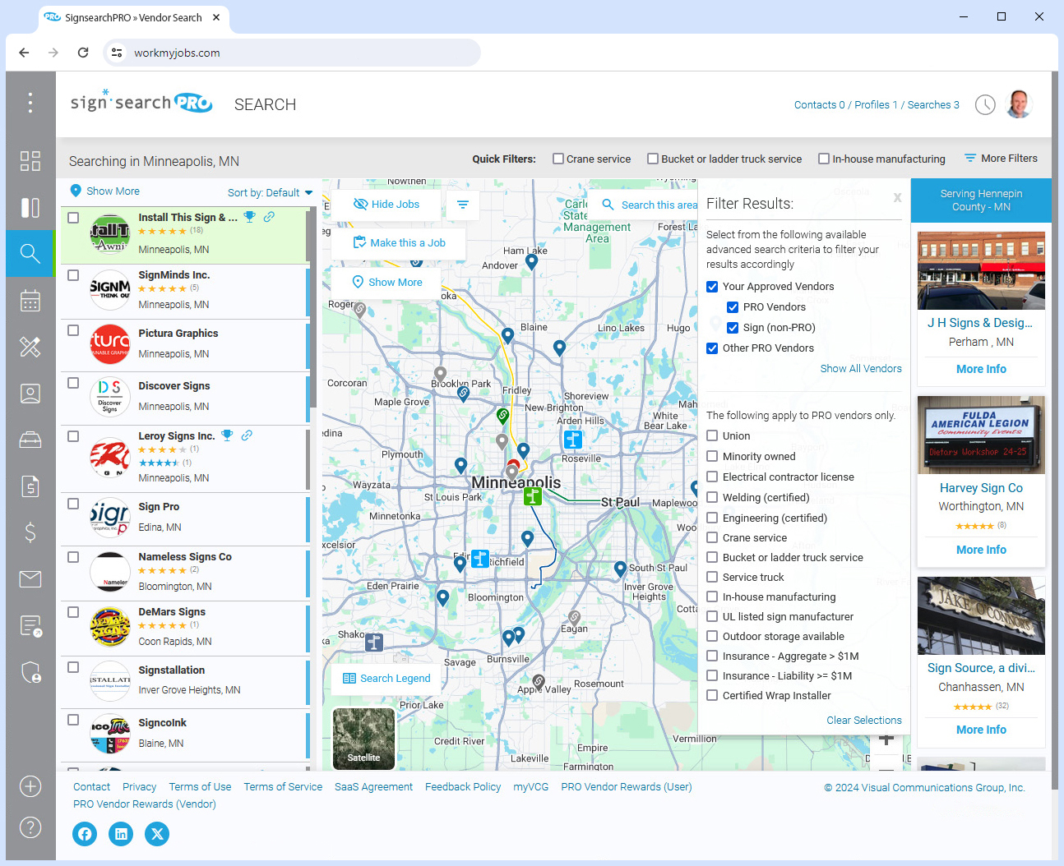Image resolution: width=1064 pixels, height=866 pixels.
Task: Open the toolbox icon in sidebar
Action: tap(30, 440)
